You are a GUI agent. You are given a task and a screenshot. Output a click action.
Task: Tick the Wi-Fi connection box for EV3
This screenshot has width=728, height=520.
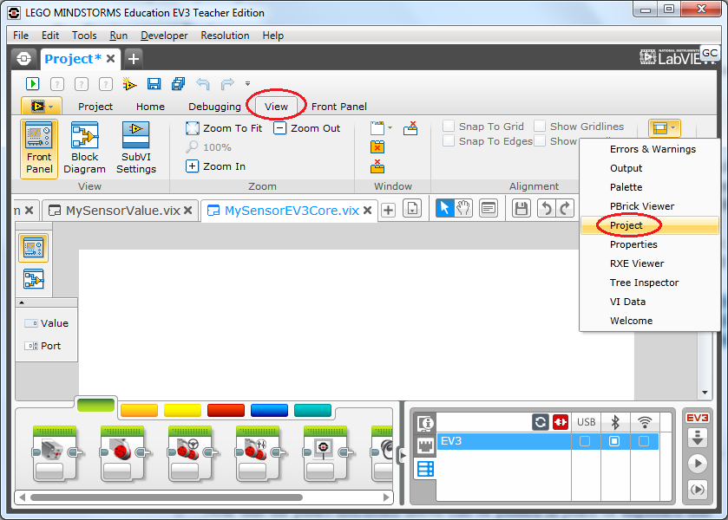coord(644,441)
